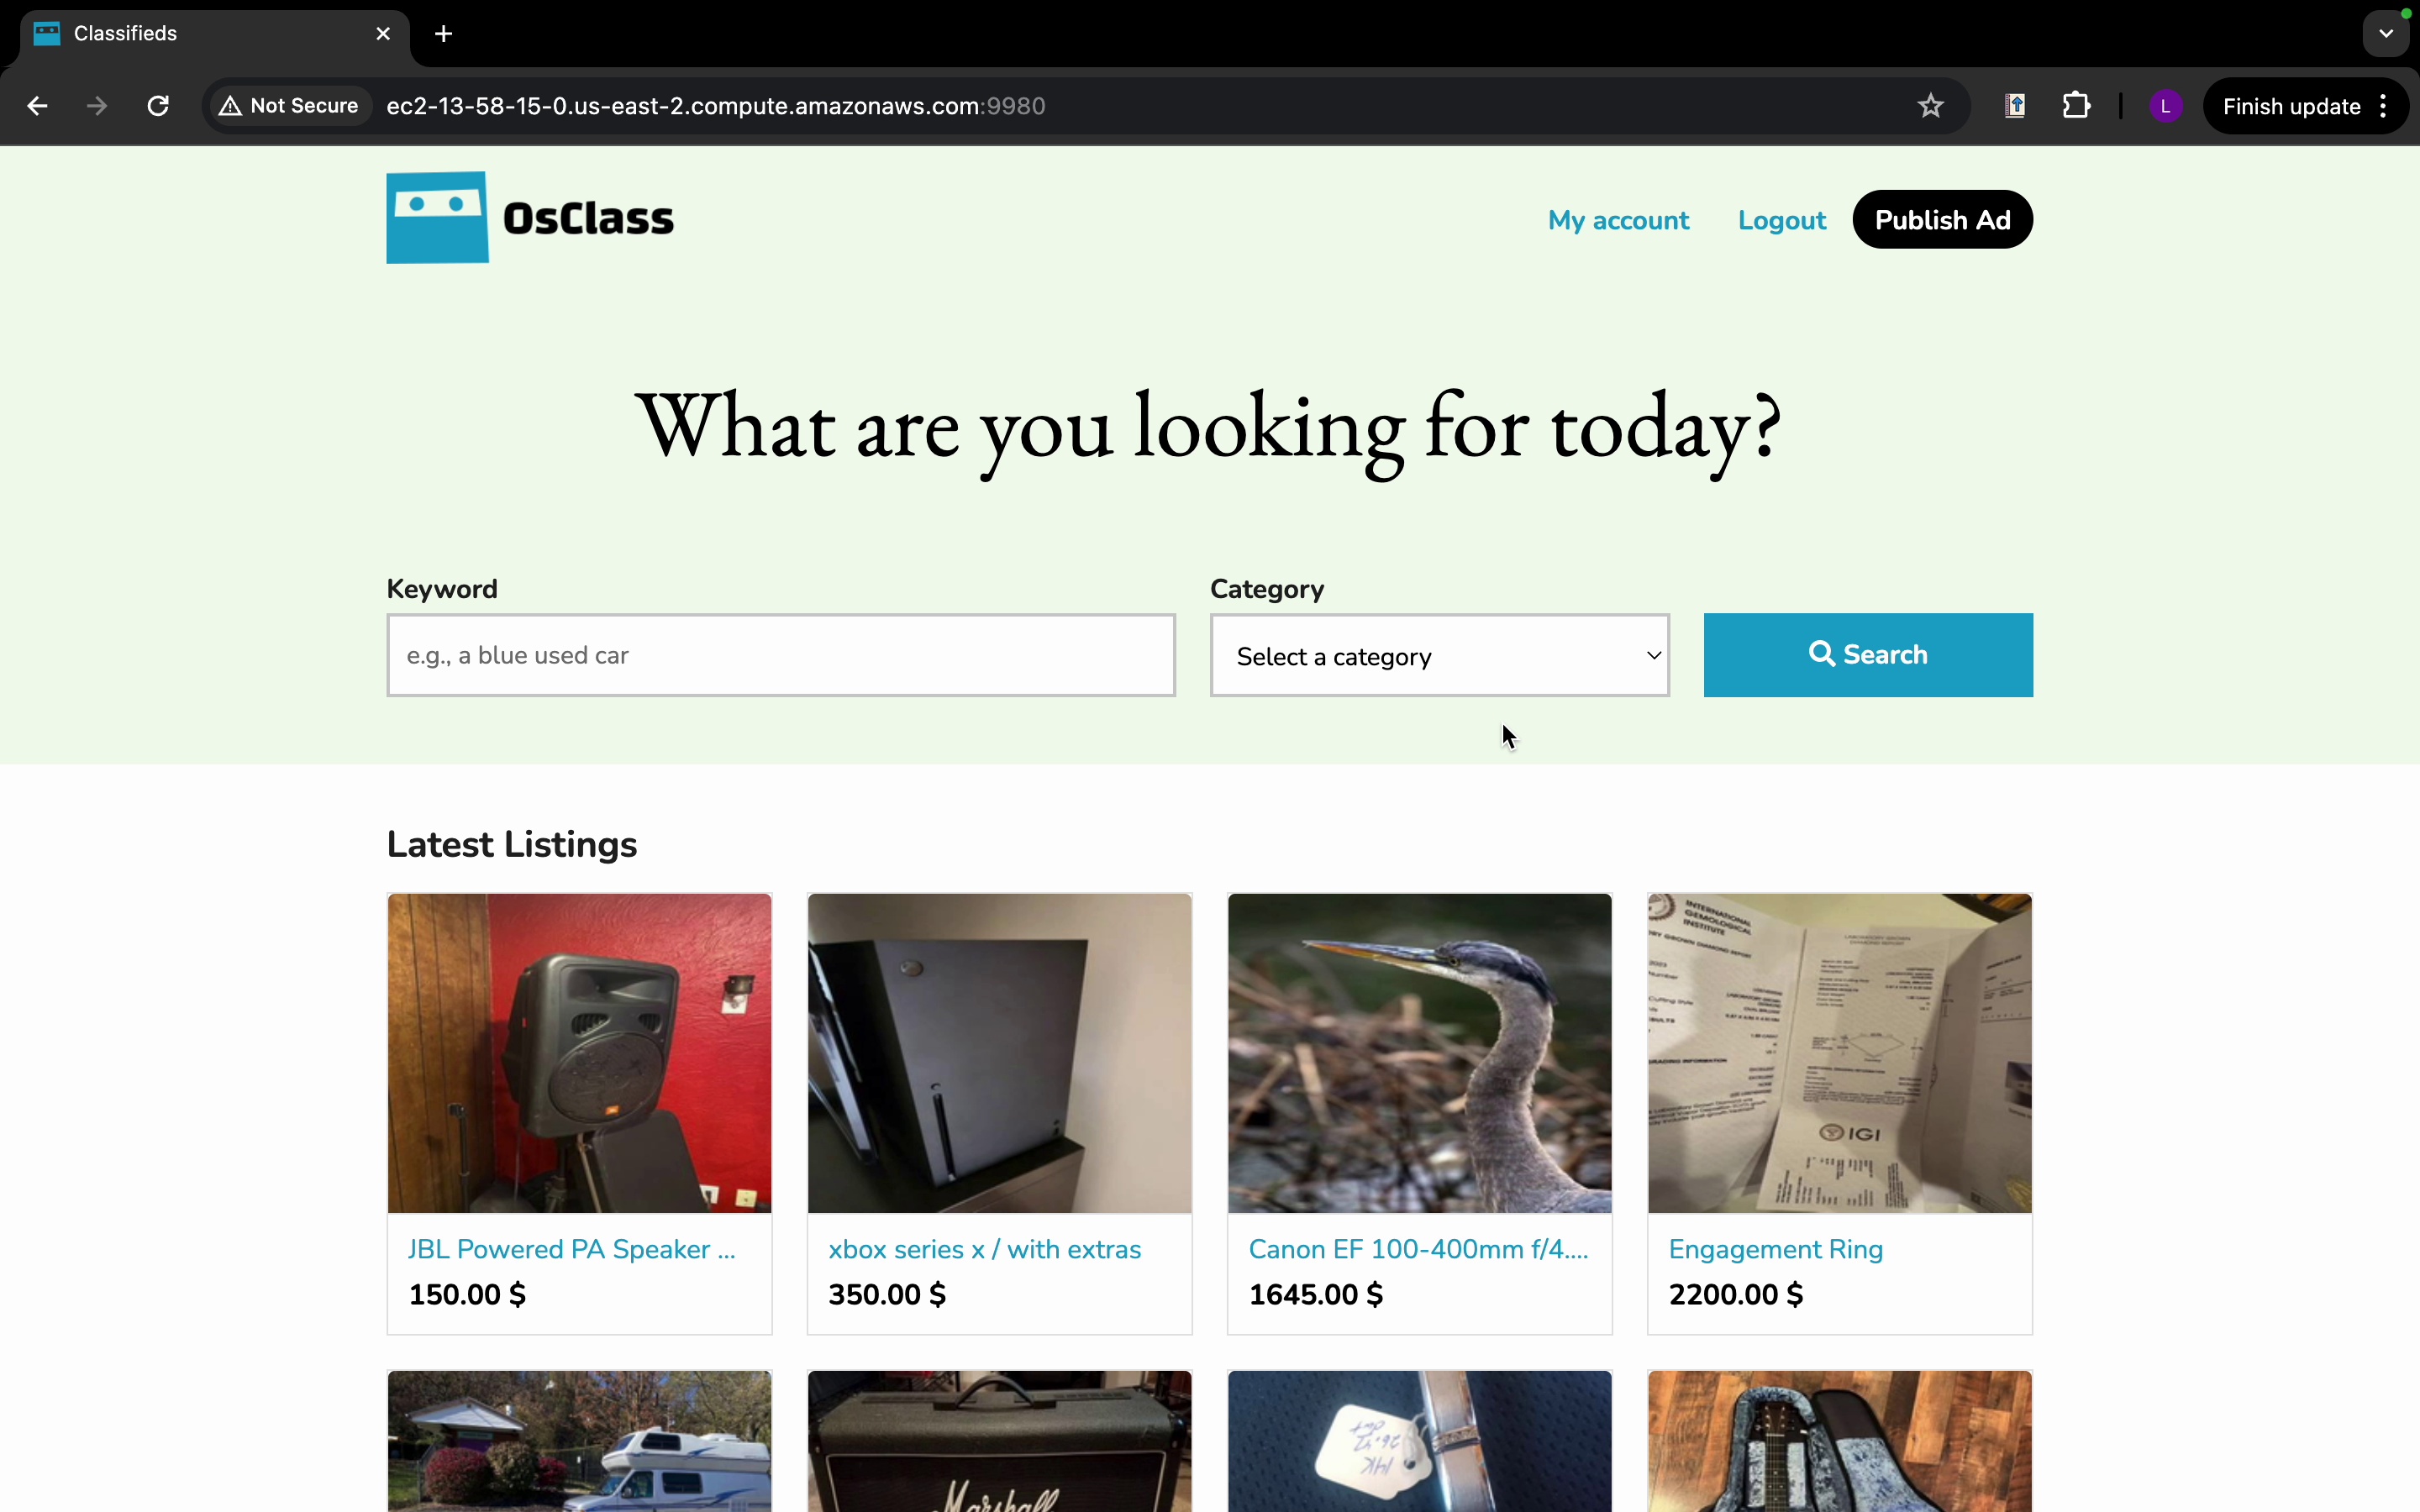Bookmark this page with star icon
2420x1512 pixels.
1931,106
